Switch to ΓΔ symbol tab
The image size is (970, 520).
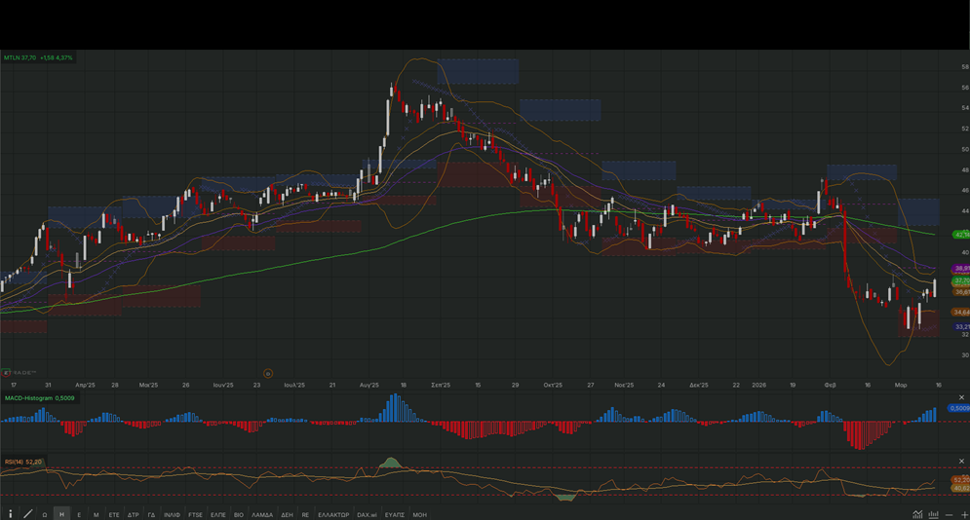[151, 514]
